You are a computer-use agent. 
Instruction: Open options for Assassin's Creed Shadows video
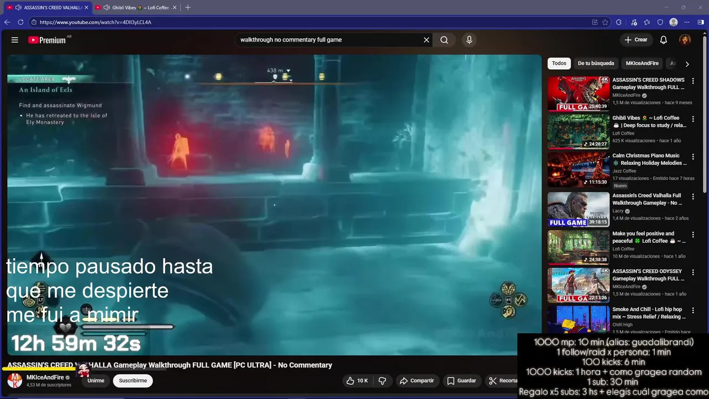pyautogui.click(x=693, y=81)
